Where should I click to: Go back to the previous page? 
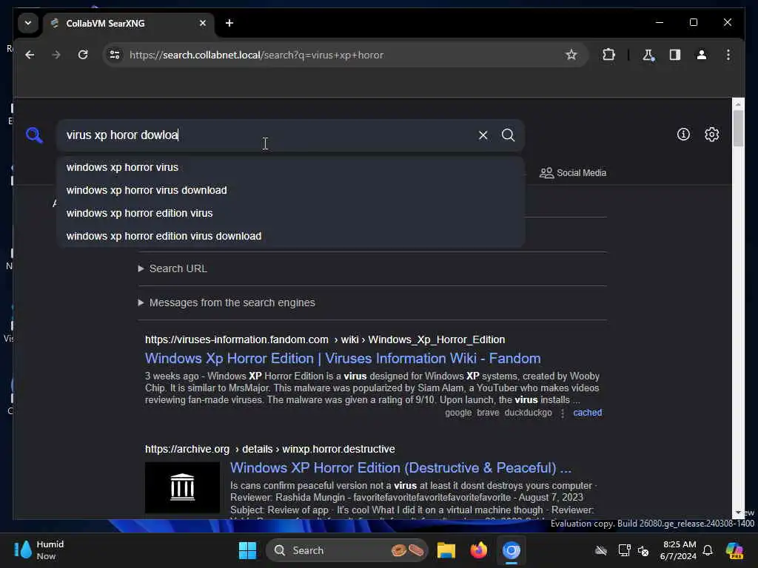click(30, 55)
